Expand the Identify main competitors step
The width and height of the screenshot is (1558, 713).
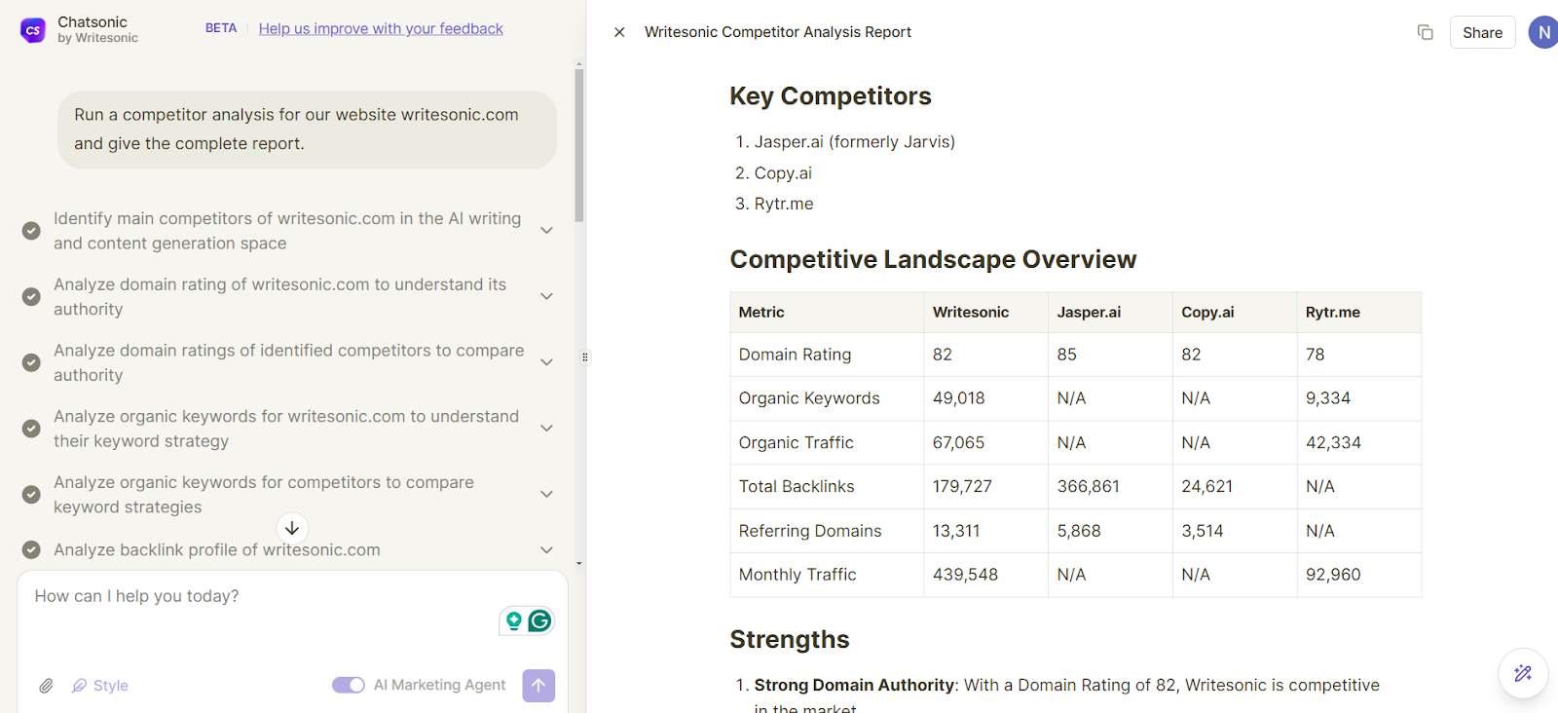tap(546, 231)
